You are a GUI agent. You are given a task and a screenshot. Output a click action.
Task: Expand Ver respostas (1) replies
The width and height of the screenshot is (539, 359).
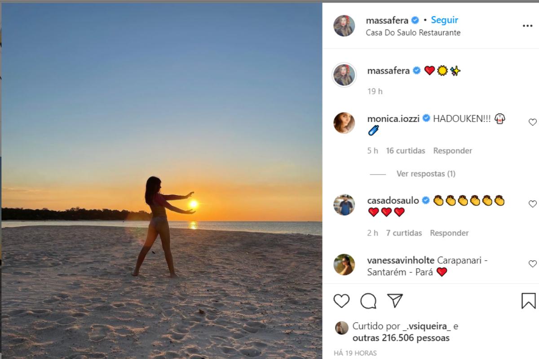click(x=425, y=174)
